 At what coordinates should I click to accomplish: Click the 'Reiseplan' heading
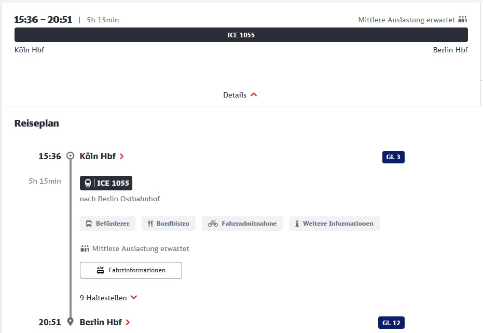(37, 123)
